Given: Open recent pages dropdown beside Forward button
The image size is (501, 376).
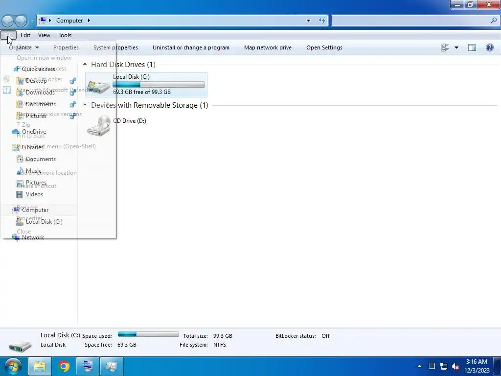Looking at the screenshot, I should click(32, 21).
